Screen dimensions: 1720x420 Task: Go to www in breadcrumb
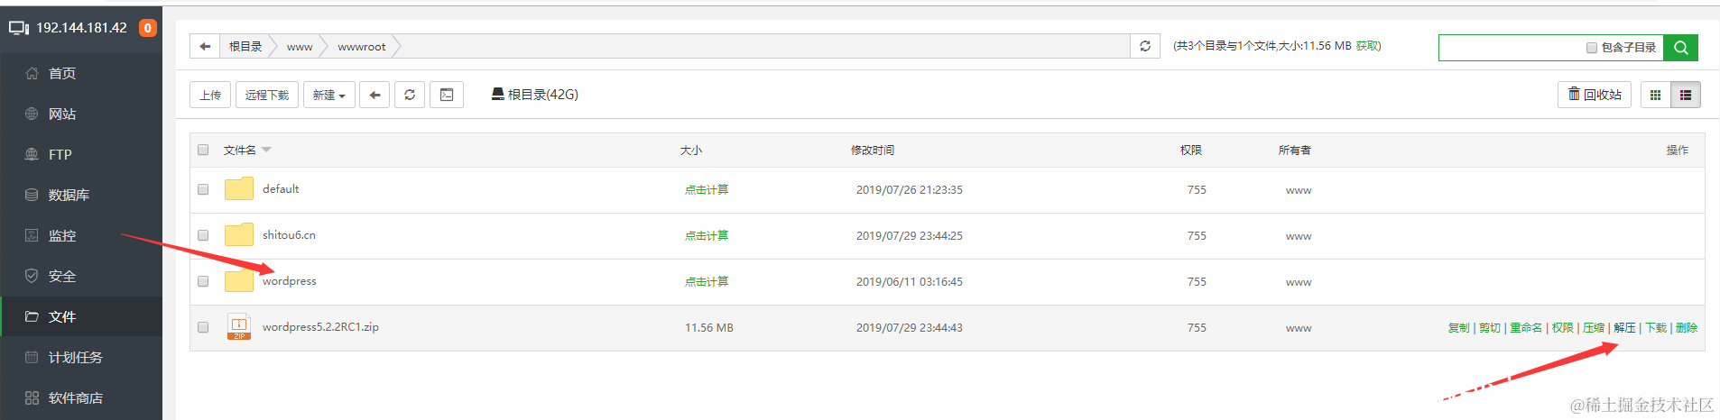pyautogui.click(x=300, y=47)
